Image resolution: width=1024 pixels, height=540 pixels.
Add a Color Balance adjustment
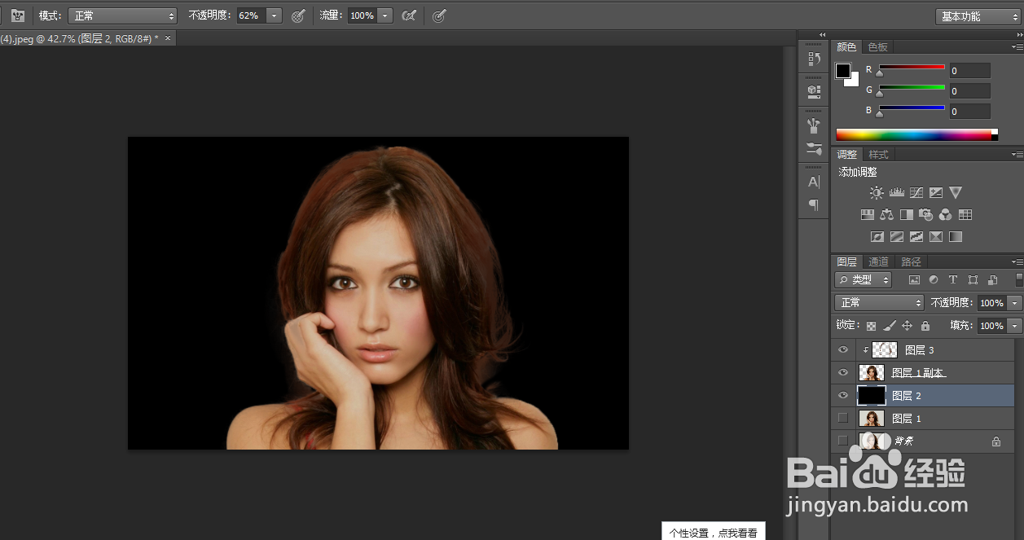(x=887, y=215)
